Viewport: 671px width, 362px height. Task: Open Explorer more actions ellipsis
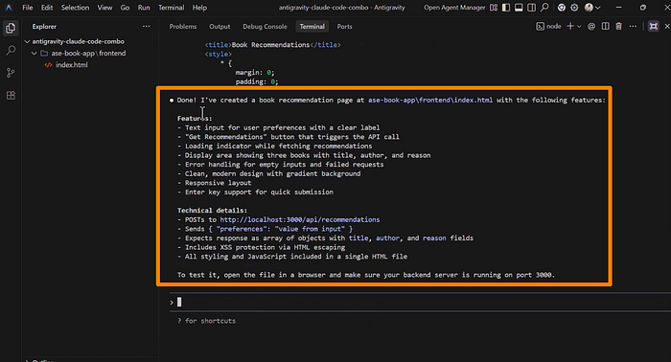(147, 27)
